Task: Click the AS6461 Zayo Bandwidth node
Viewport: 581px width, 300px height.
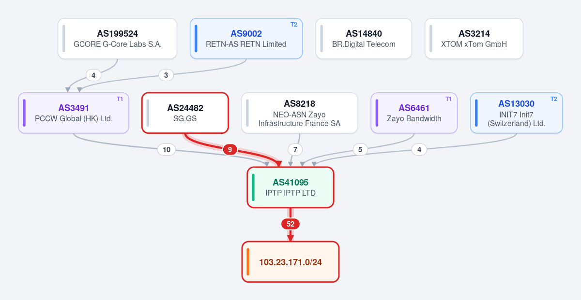Action: click(414, 113)
